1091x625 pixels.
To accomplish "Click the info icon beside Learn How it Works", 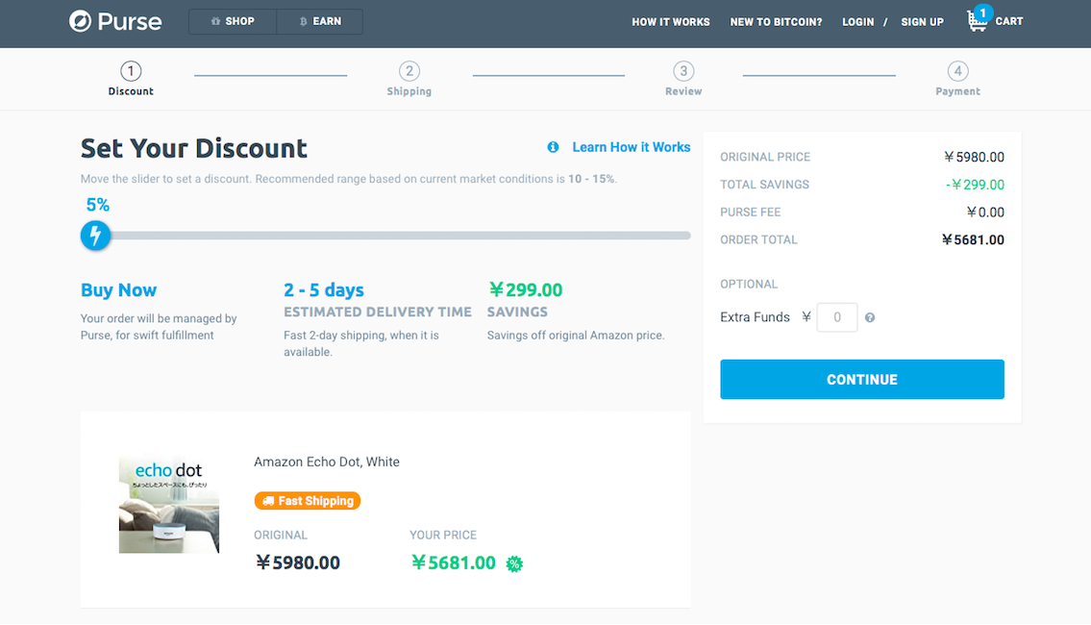I will coord(553,147).
